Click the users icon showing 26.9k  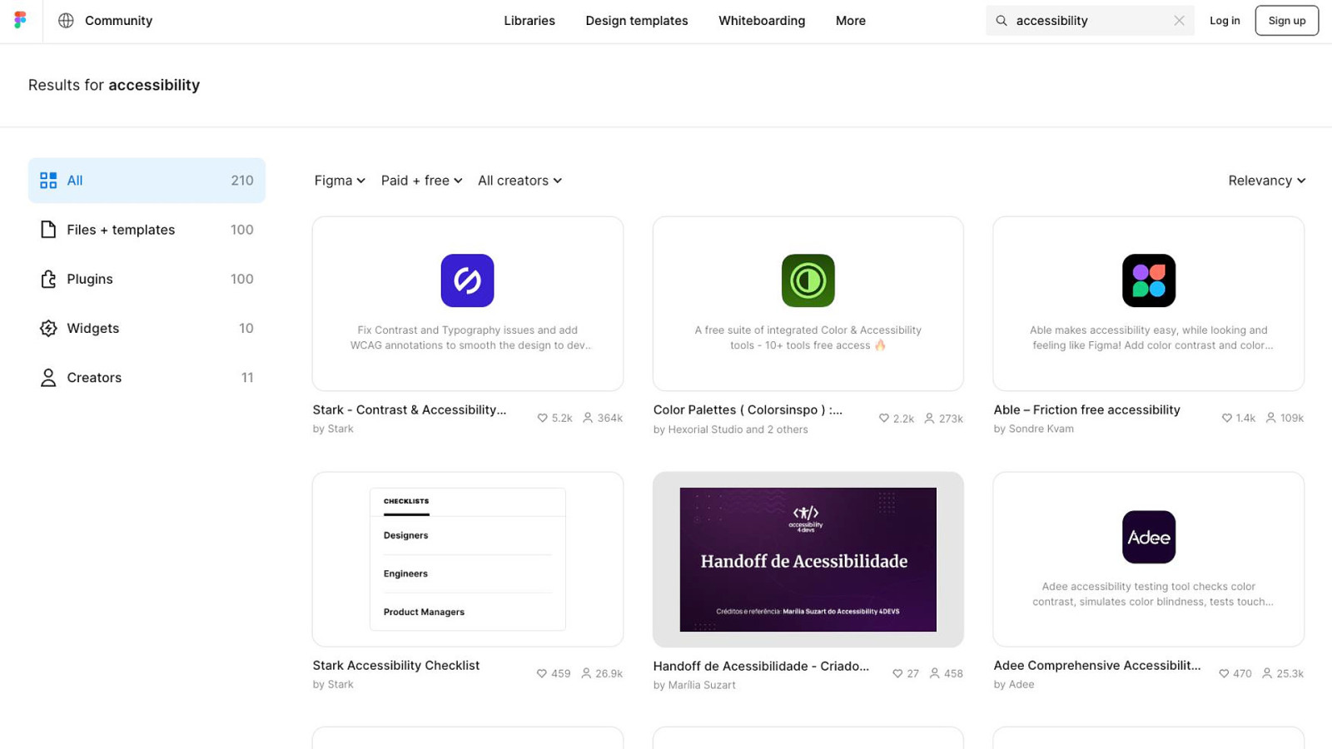586,673
